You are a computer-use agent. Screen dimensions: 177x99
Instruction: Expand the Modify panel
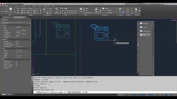point(31,15)
